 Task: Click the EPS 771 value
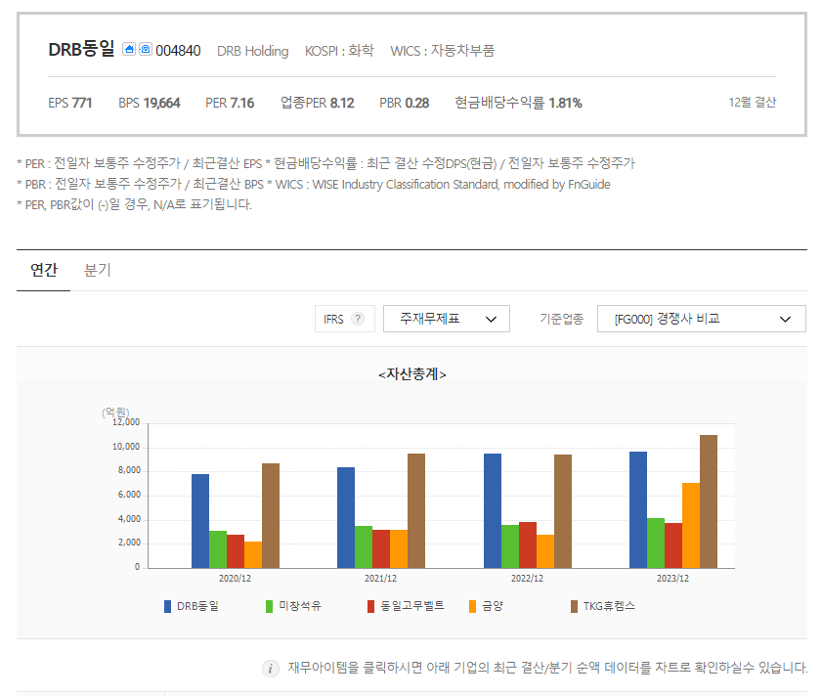(70, 103)
